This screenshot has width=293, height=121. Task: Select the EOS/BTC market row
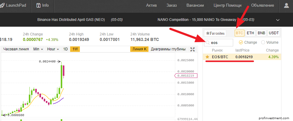click(x=242, y=57)
